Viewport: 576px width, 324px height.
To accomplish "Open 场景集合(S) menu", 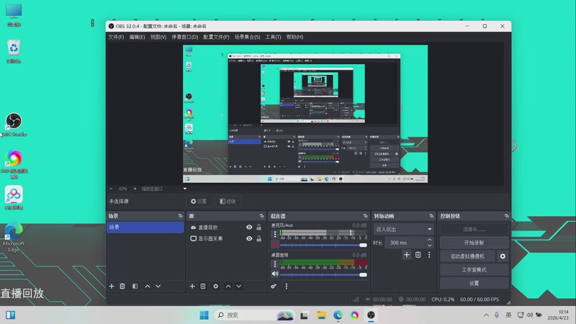I will pos(247,37).
